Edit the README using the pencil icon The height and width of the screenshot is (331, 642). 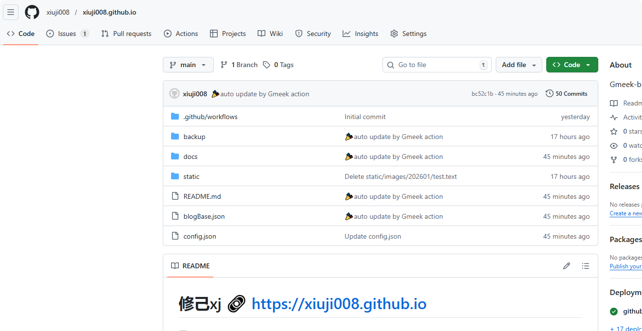pyautogui.click(x=567, y=266)
